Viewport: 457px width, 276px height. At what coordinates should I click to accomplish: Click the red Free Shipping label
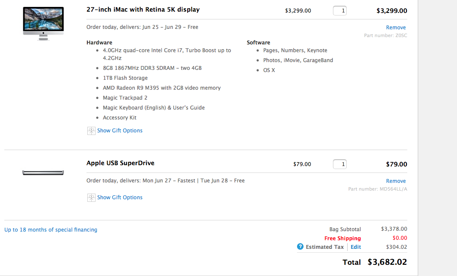tap(342, 238)
